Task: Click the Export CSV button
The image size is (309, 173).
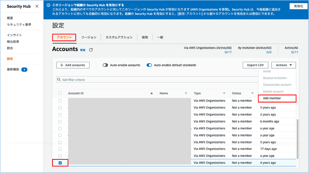Action: [255, 65]
